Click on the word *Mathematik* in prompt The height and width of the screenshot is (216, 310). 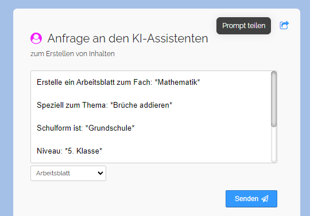point(177,83)
